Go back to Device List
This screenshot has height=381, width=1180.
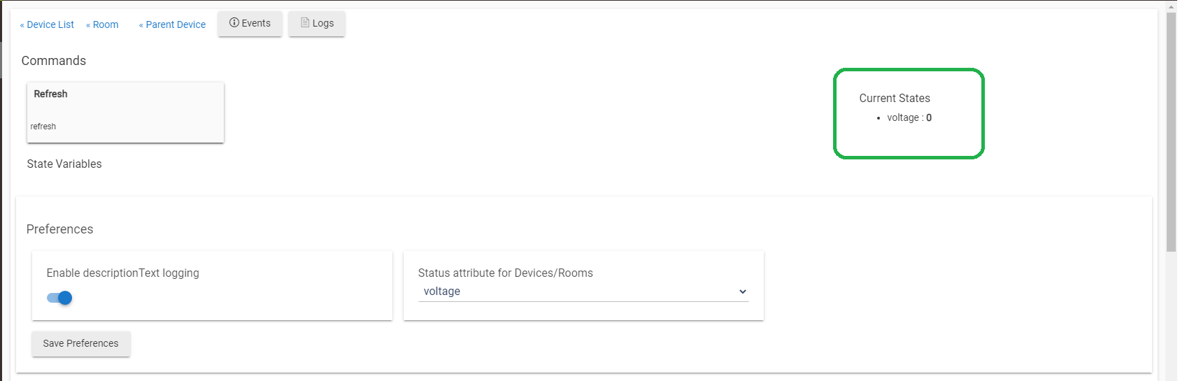pos(47,24)
